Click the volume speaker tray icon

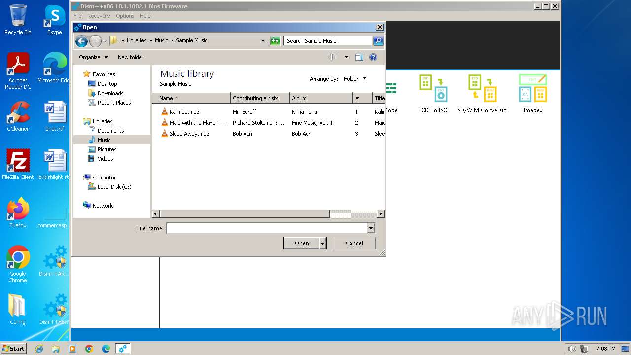(572, 349)
